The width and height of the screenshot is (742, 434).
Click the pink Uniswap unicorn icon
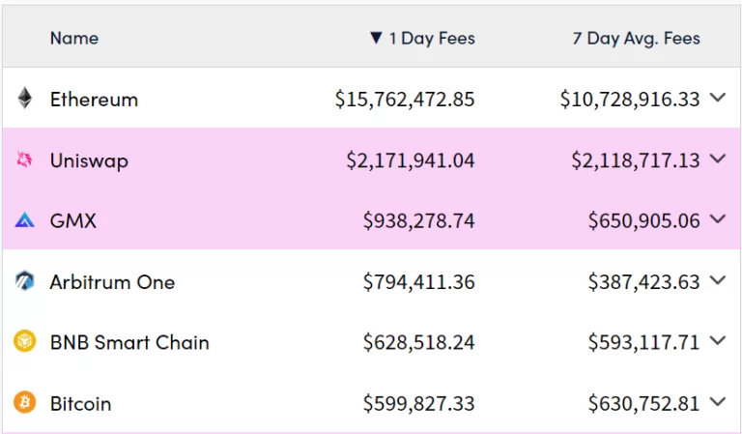click(x=25, y=160)
